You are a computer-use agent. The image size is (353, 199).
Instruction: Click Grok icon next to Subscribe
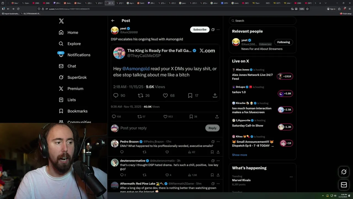213,30
